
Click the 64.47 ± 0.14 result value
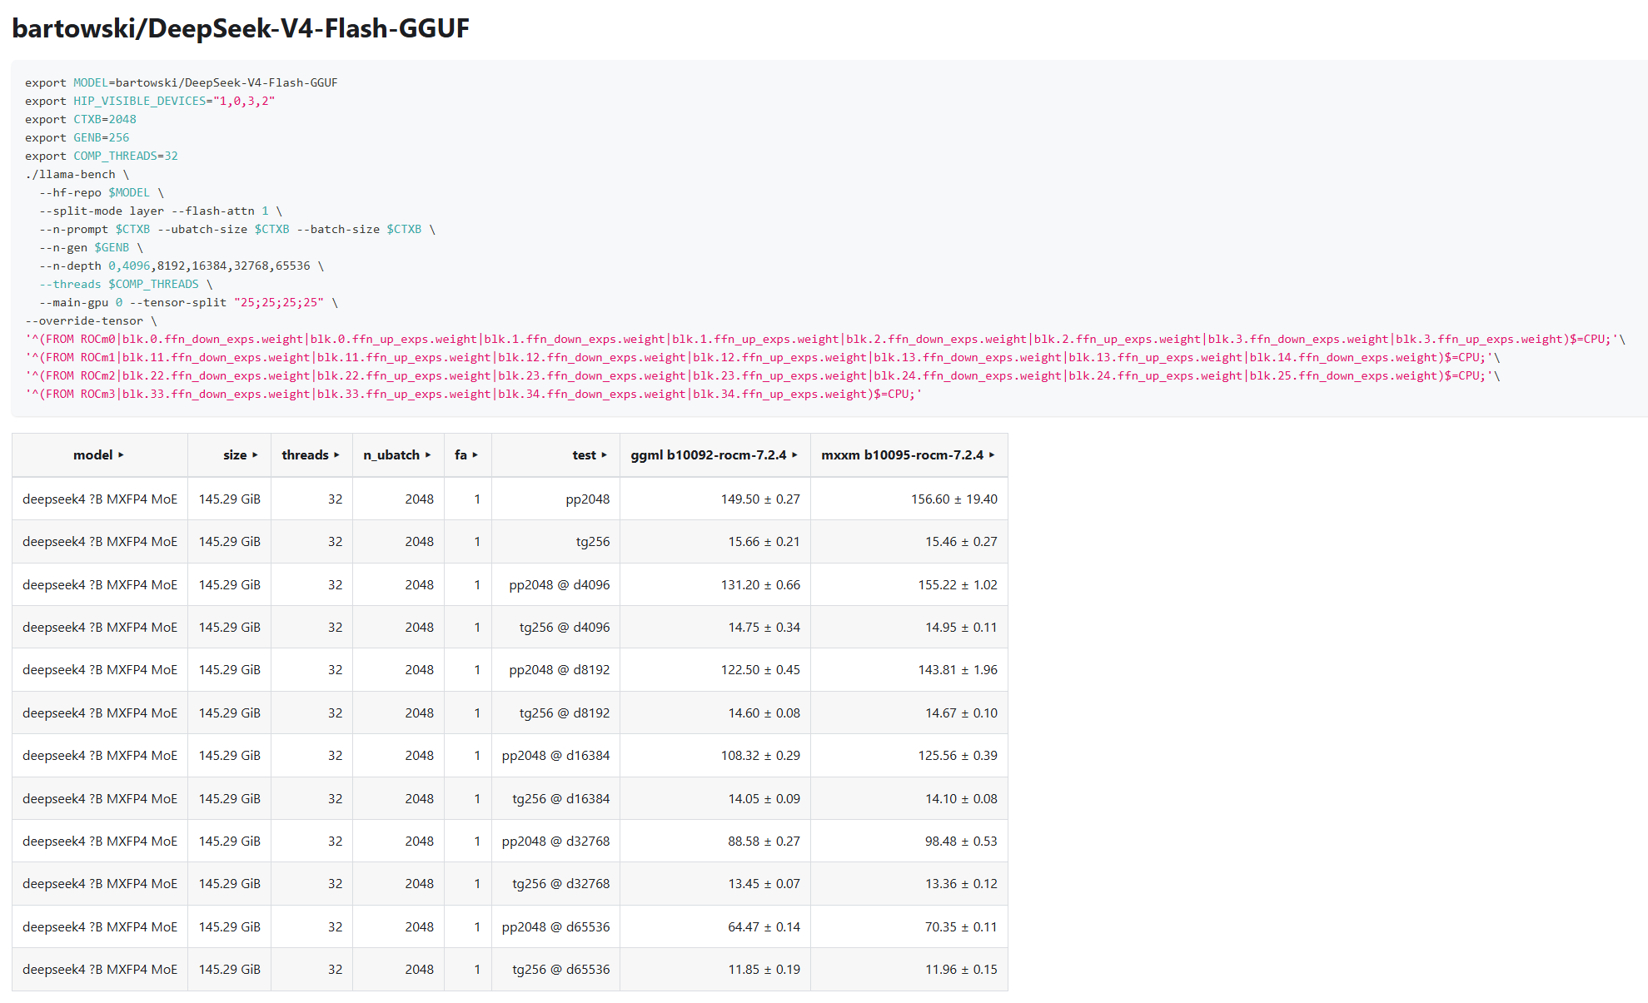764,927
